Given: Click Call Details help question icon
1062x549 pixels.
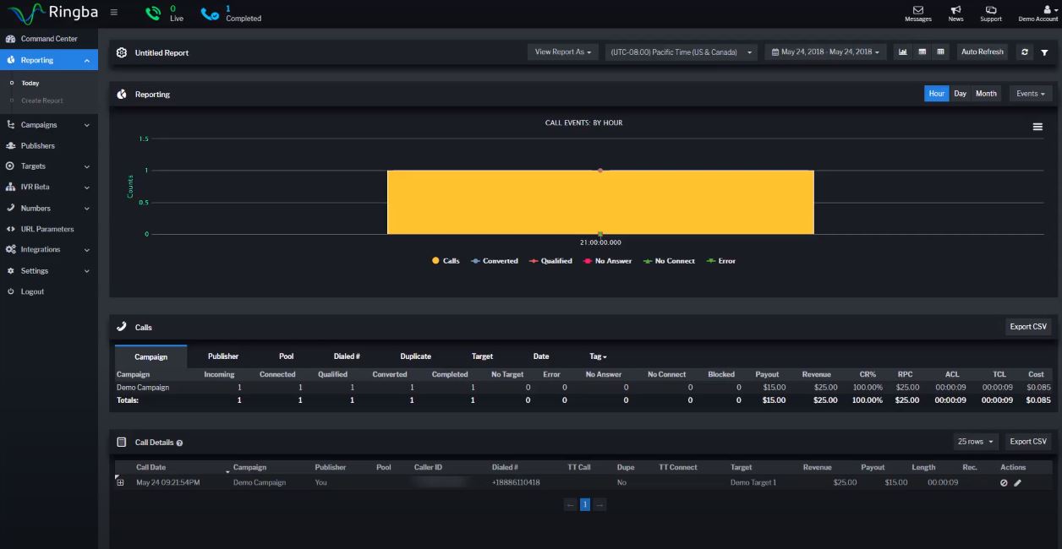Looking at the screenshot, I should [x=179, y=443].
